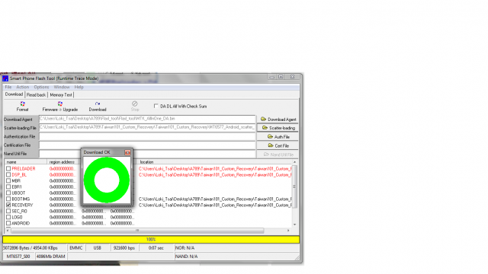This screenshot has height=274, width=488.
Task: Enable DA DL All With Check Sum
Action: pyautogui.click(x=156, y=106)
